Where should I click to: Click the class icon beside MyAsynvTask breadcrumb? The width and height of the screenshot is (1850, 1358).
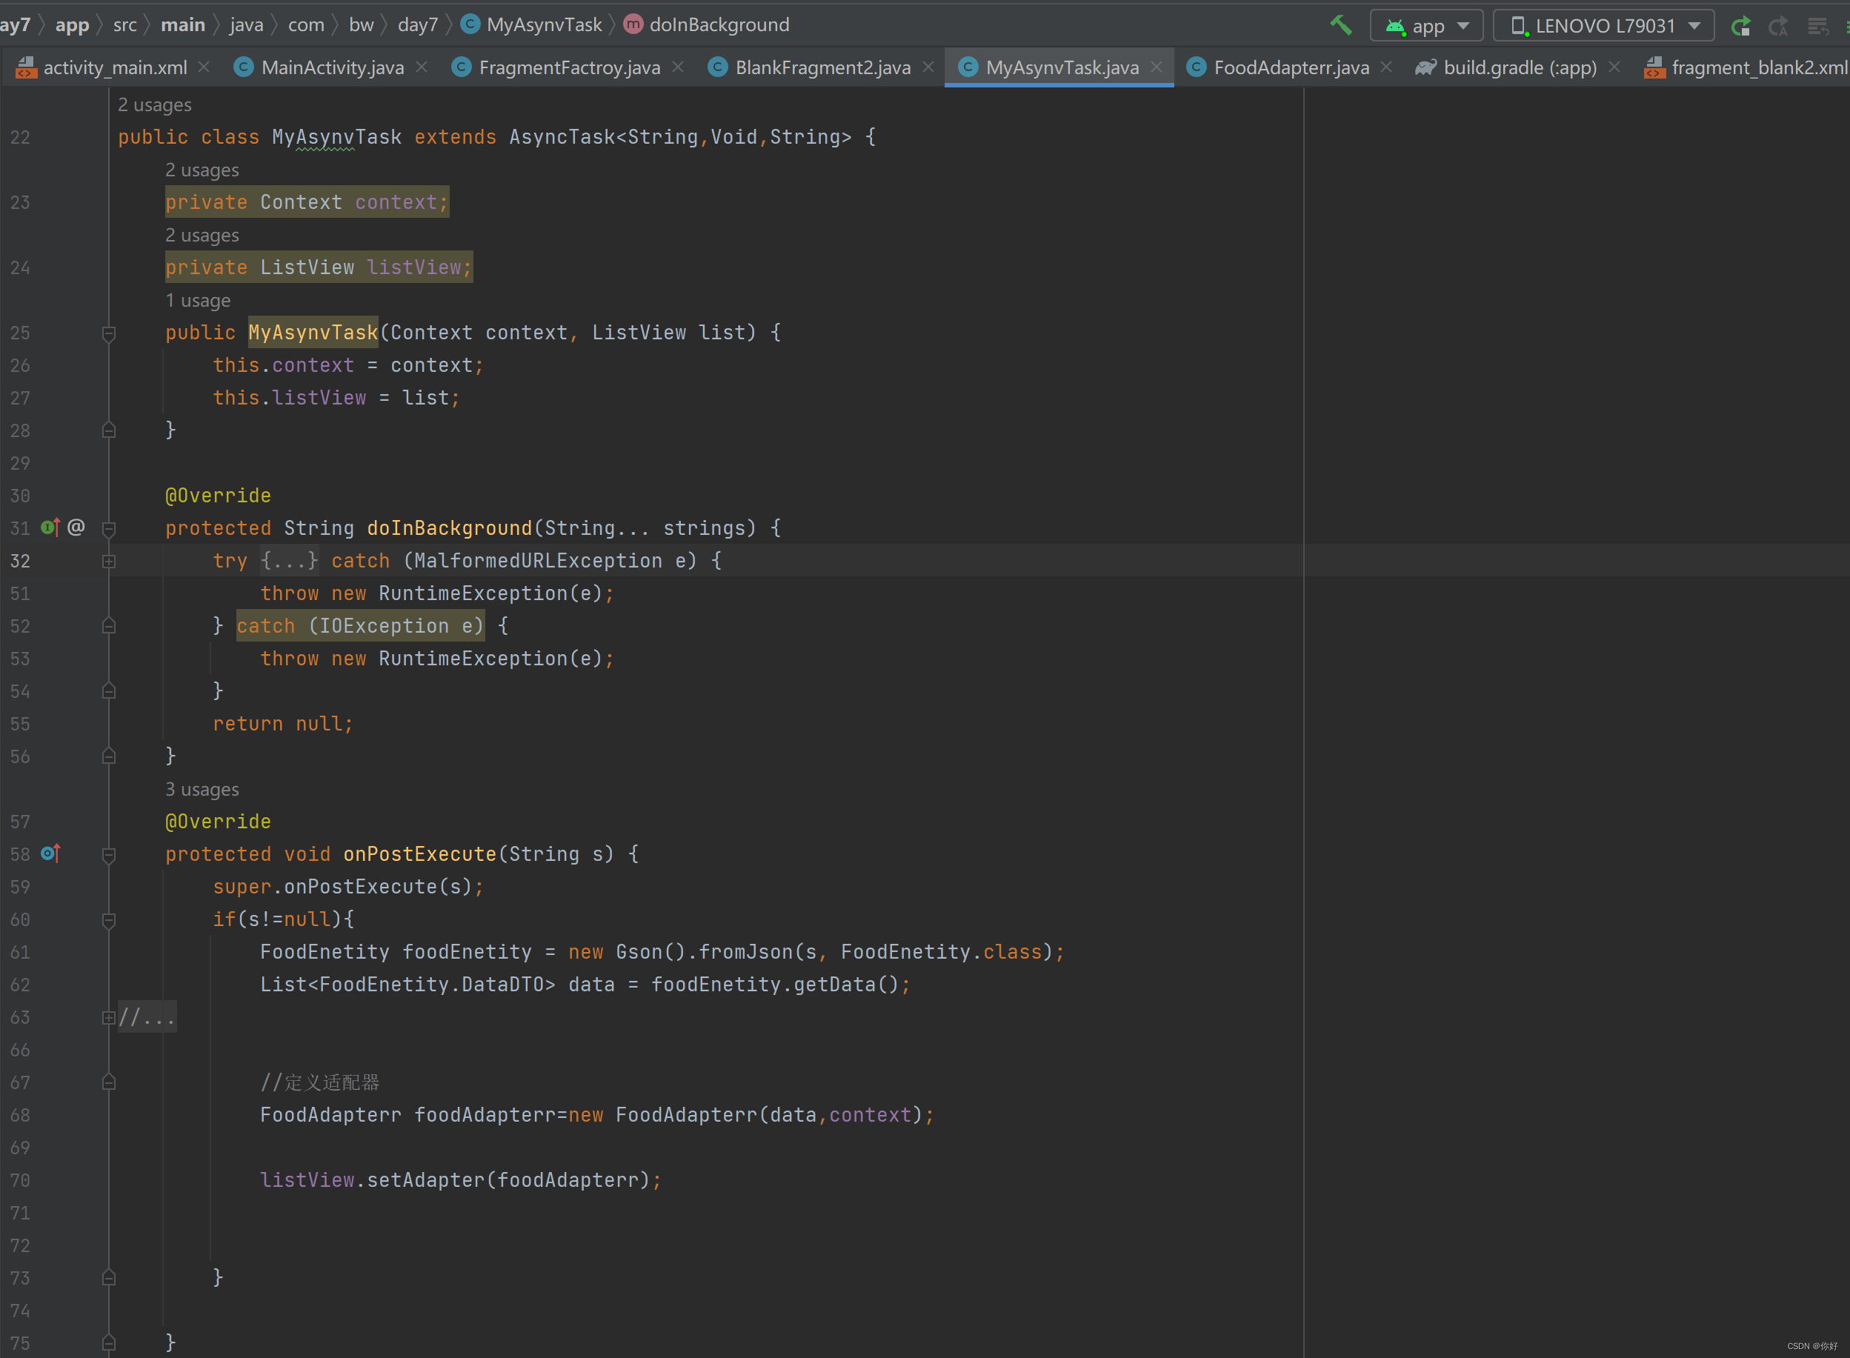coord(470,24)
